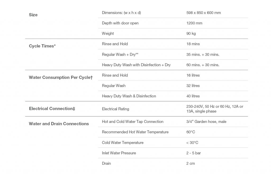271x174 pixels.
Task: Click Heavy Duty Wash with Disinfection + Dry
Action: click(136, 65)
